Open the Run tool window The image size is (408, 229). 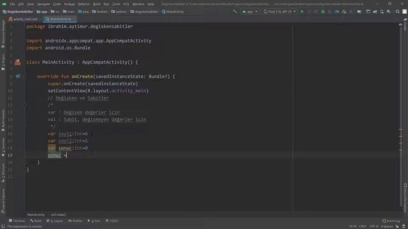[94, 221]
